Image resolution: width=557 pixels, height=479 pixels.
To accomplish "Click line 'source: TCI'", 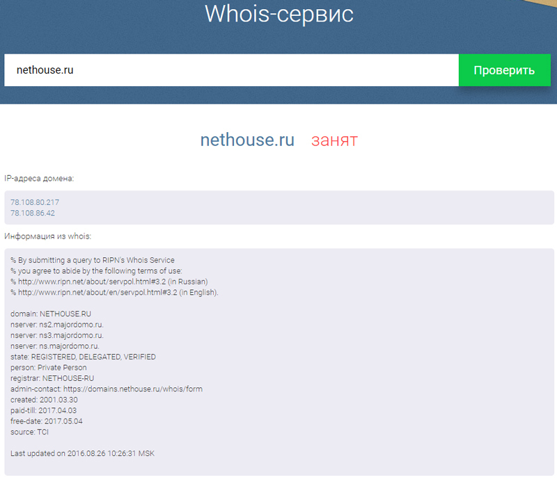I will (29, 432).
